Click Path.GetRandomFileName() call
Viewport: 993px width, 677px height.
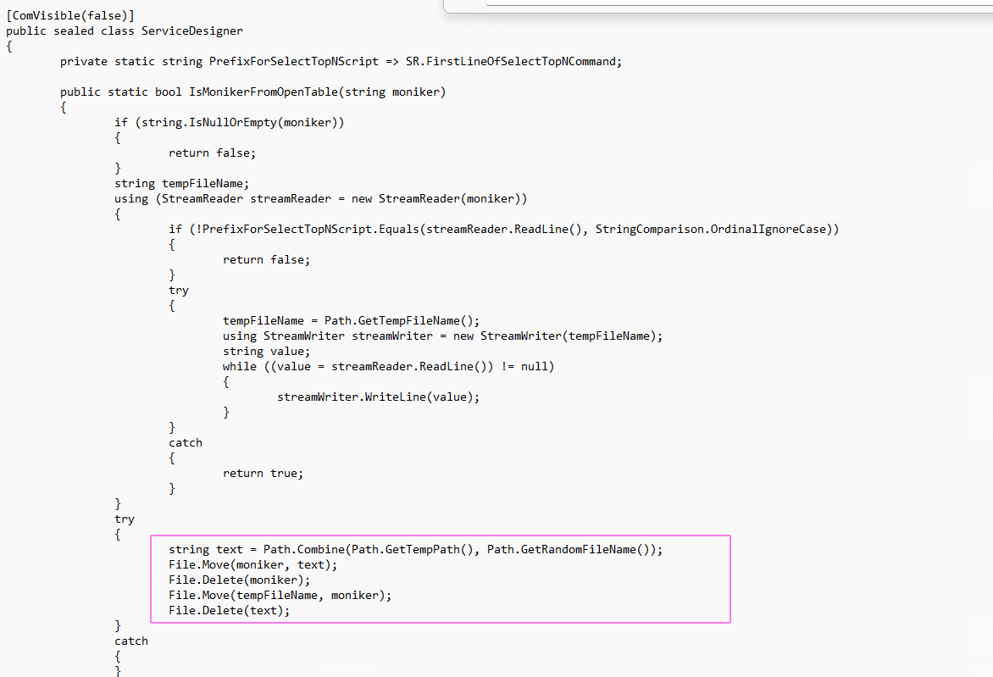[x=572, y=550]
